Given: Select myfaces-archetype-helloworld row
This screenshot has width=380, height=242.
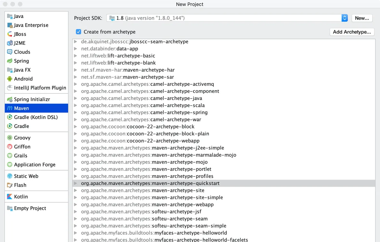Looking at the screenshot, I should point(224,233).
